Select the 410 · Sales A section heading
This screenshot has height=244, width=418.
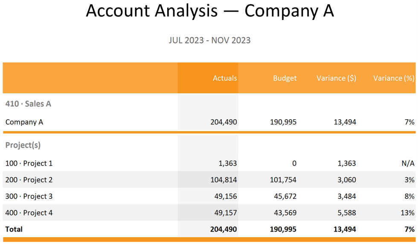click(x=28, y=104)
